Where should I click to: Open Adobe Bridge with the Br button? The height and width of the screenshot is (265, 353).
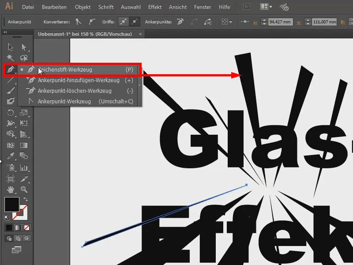point(247,7)
